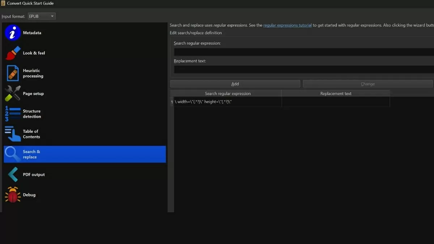Open the Debug bug icon

pyautogui.click(x=13, y=195)
